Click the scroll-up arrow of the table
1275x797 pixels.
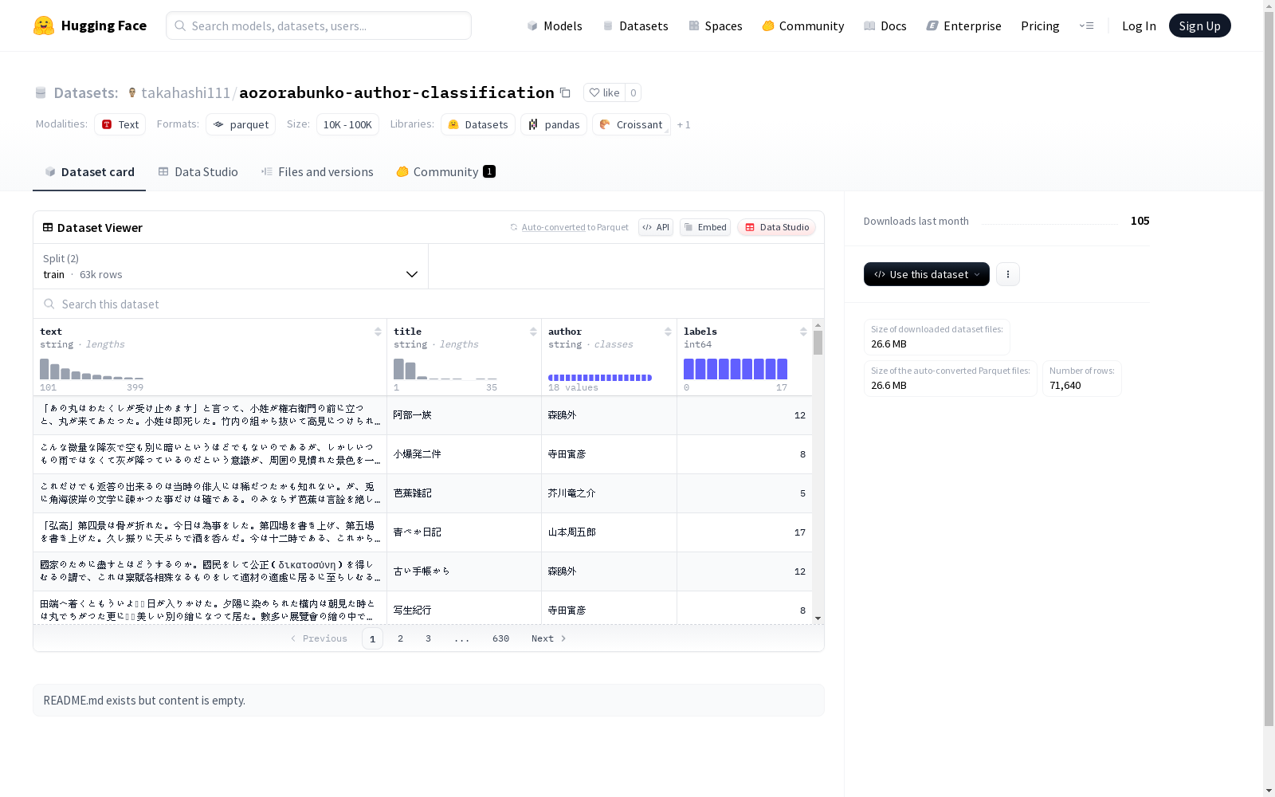click(x=818, y=325)
